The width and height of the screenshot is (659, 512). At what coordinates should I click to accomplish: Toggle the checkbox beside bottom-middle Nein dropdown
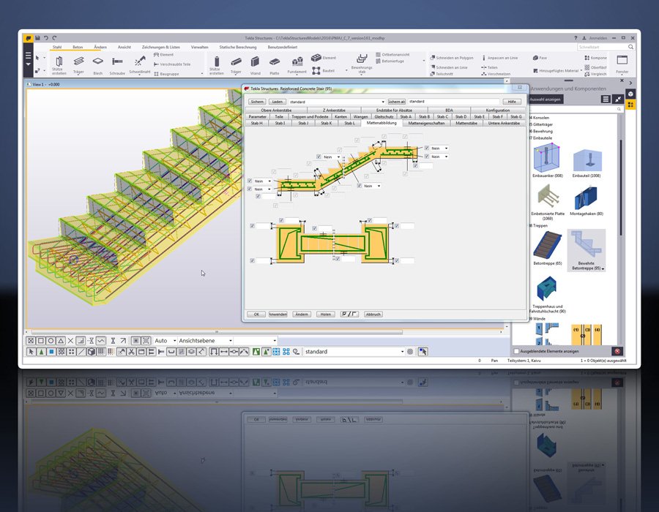(x=360, y=186)
